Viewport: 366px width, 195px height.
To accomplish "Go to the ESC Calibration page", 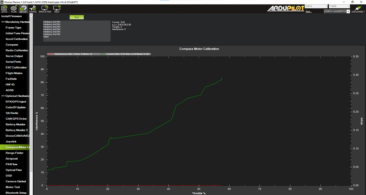I will pyautogui.click(x=16, y=68).
